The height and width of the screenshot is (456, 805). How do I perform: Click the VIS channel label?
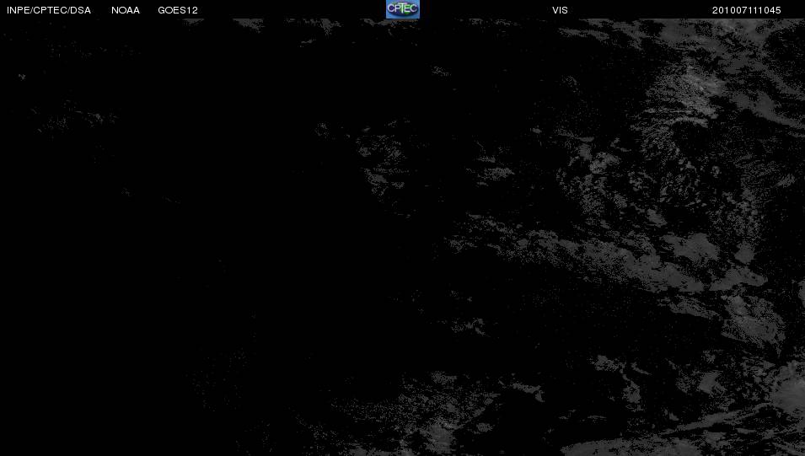click(560, 10)
